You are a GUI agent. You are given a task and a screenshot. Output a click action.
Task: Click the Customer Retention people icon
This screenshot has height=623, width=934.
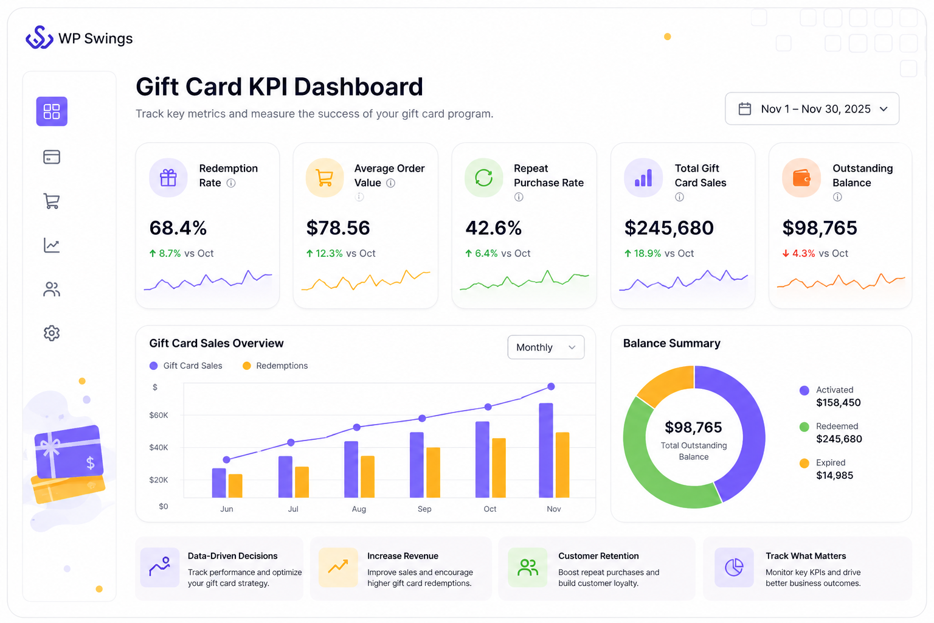click(528, 568)
